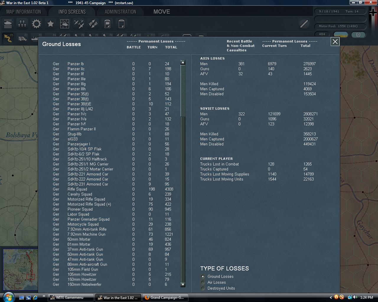The height and width of the screenshot is (302, 378).
Task: Click the taskbar clock showing 1:24 PM
Action: click(367, 298)
